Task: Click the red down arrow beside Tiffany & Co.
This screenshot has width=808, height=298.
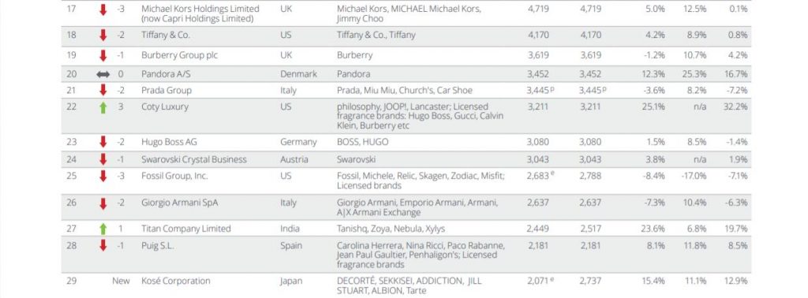Action: pos(103,35)
